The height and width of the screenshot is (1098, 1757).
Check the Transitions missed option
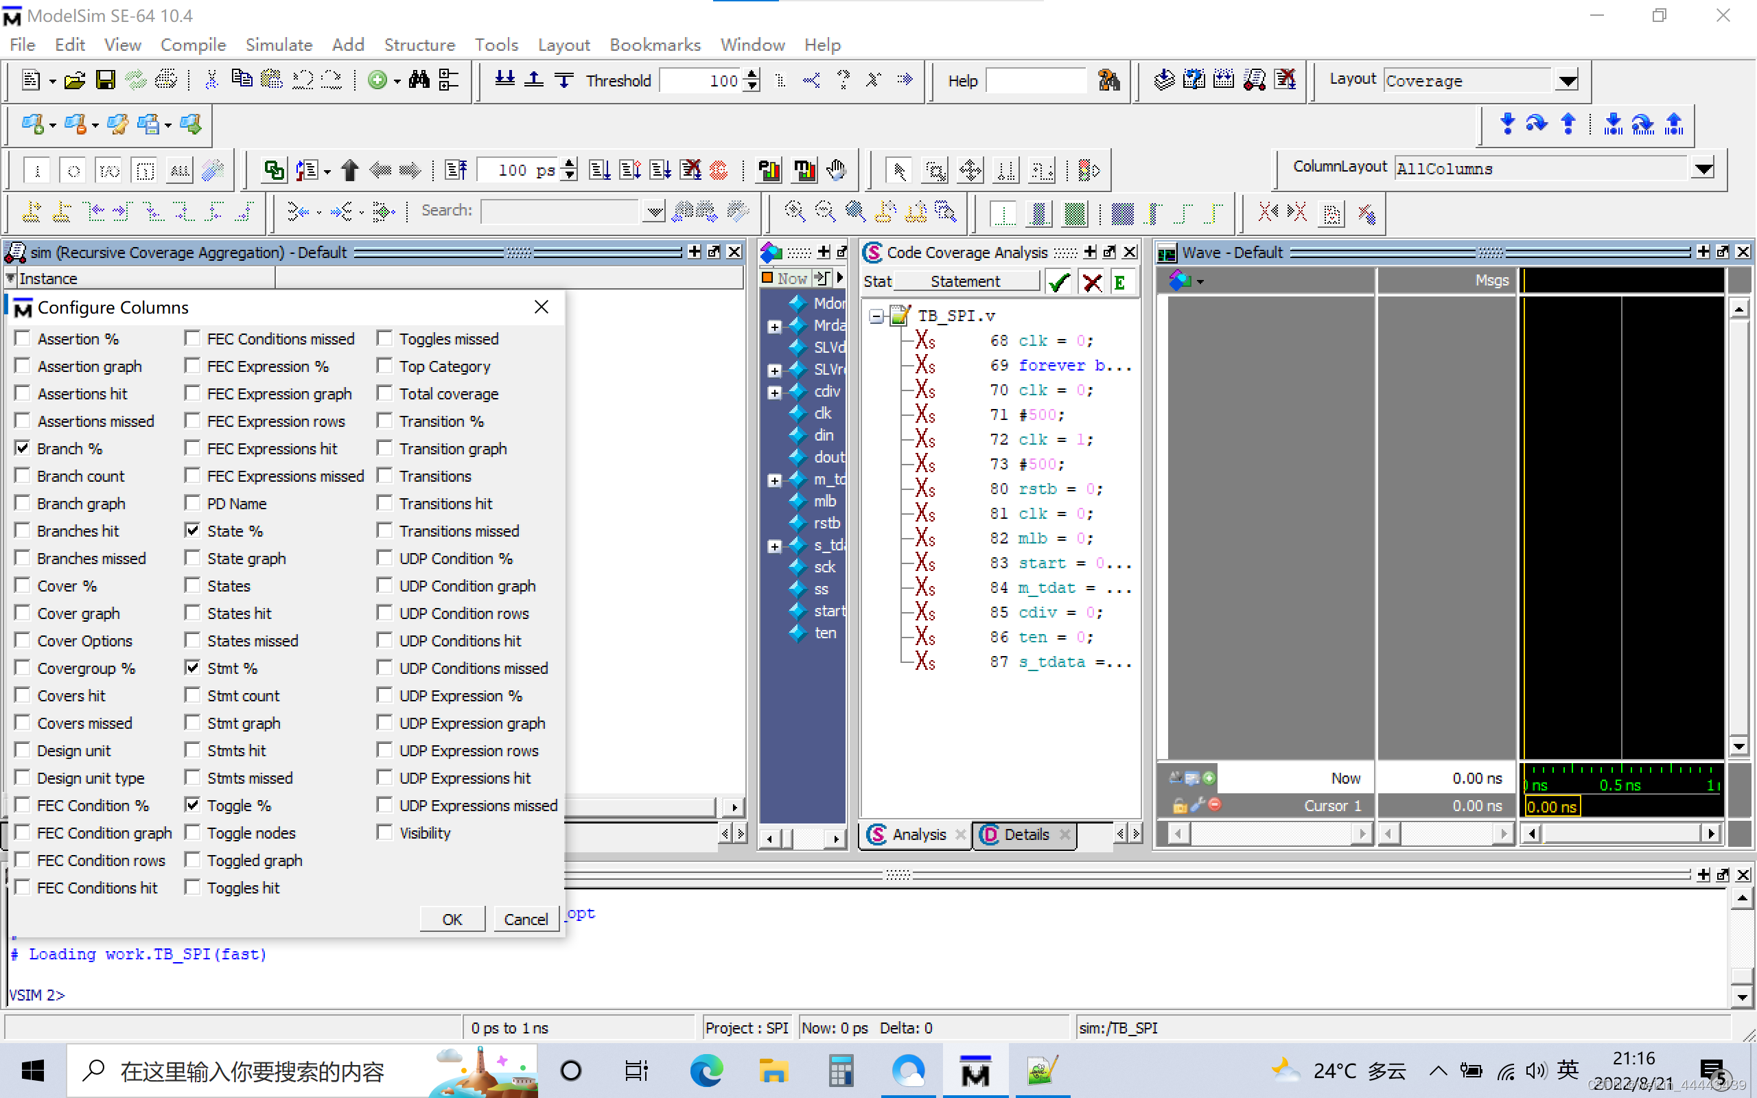pyautogui.click(x=385, y=530)
